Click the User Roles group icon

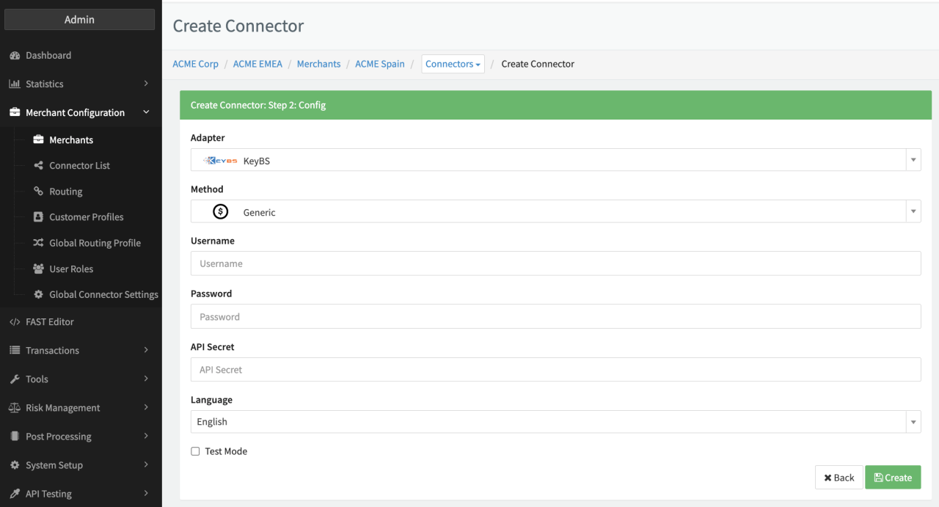tap(38, 269)
